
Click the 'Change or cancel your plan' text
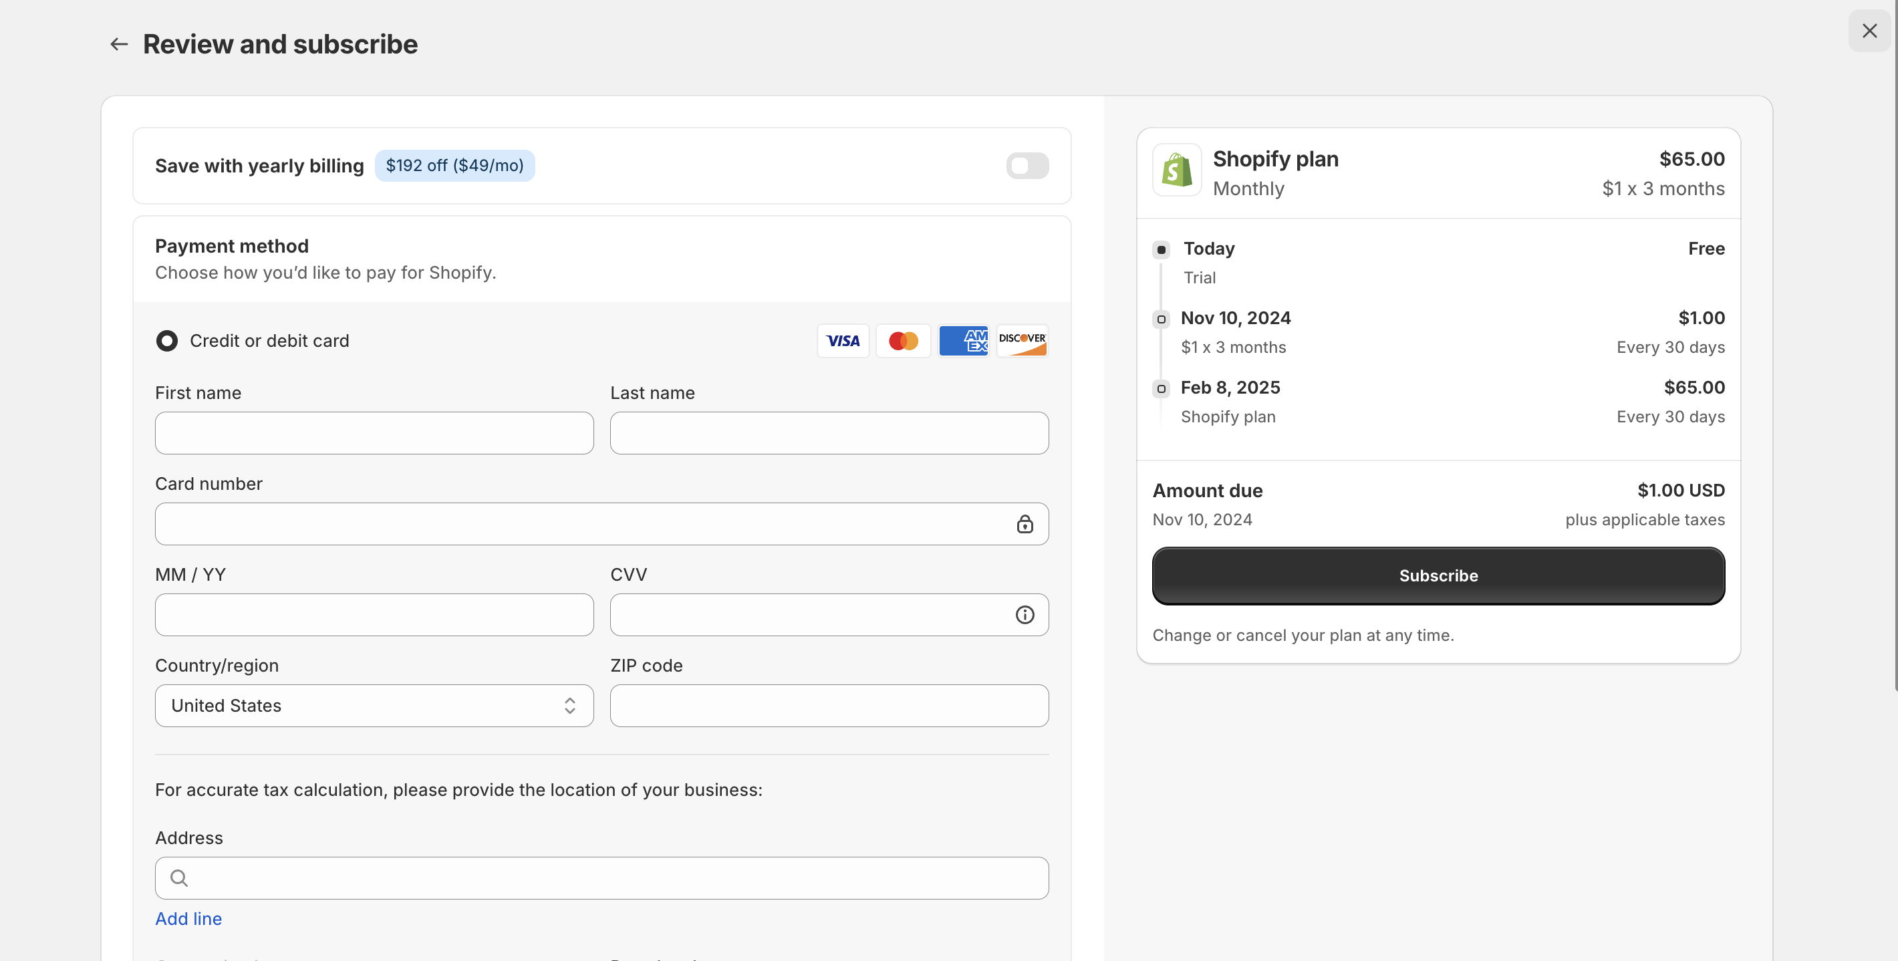[1303, 636]
